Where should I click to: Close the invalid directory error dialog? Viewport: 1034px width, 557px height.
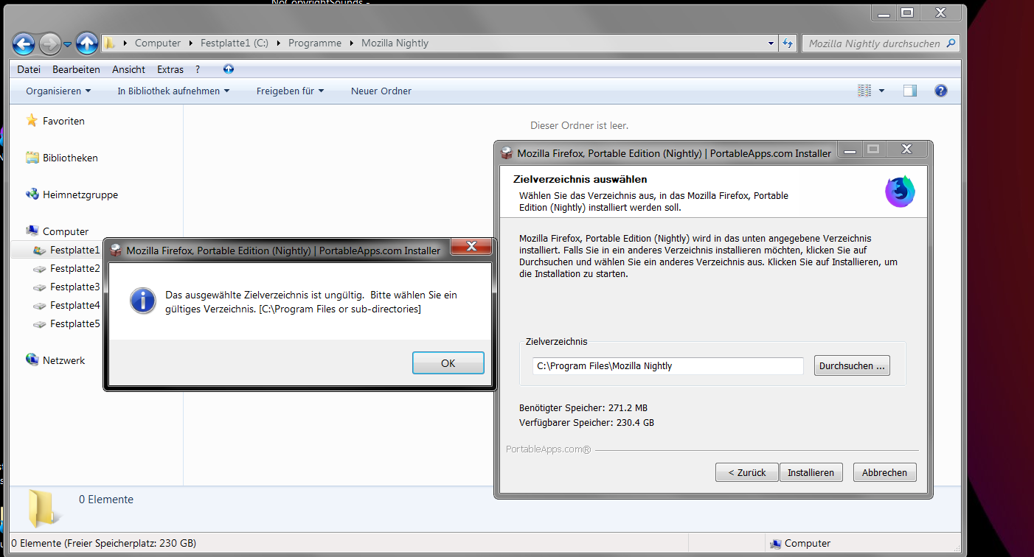(x=471, y=247)
